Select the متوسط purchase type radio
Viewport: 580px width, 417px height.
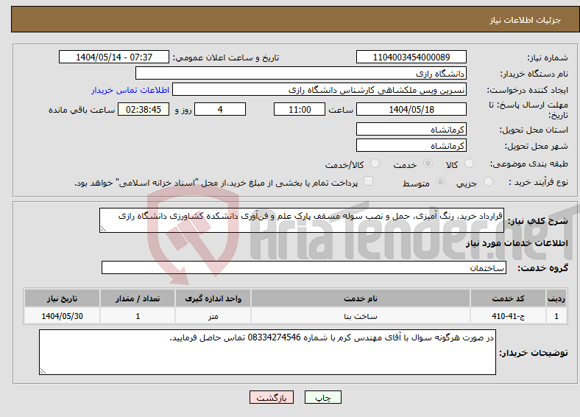click(441, 181)
